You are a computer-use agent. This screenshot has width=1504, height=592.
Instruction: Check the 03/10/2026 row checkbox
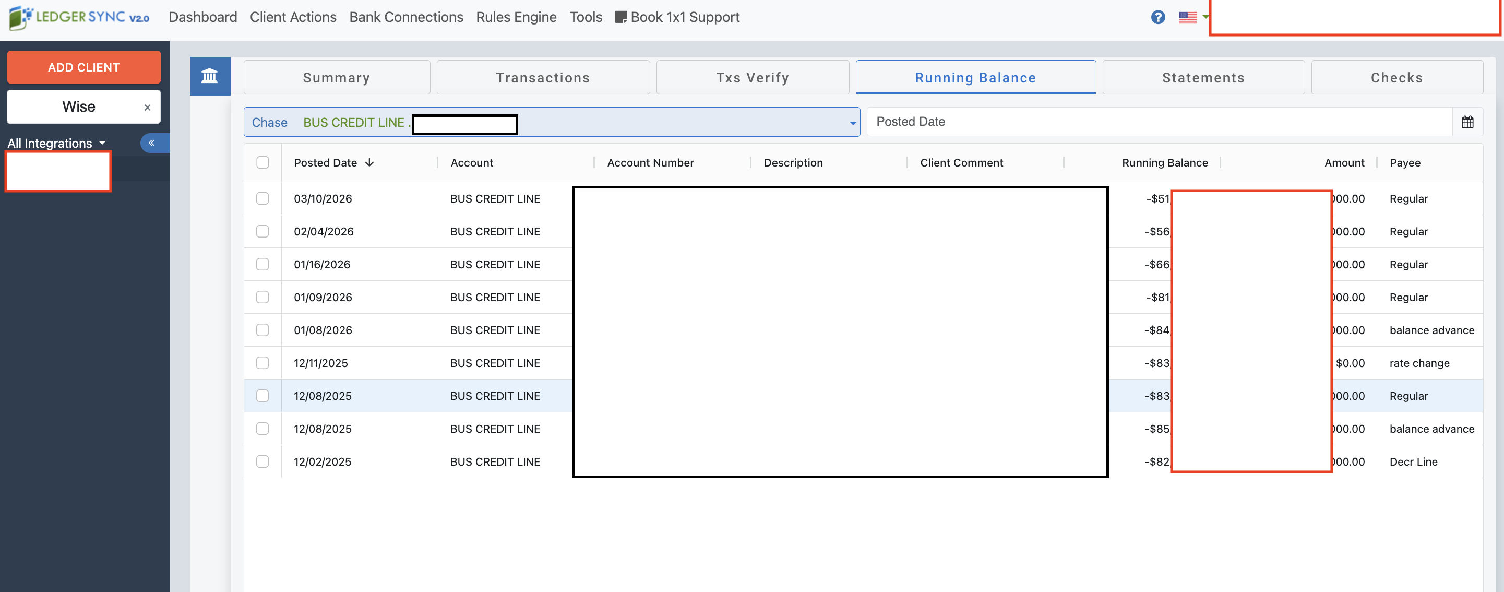coord(262,198)
